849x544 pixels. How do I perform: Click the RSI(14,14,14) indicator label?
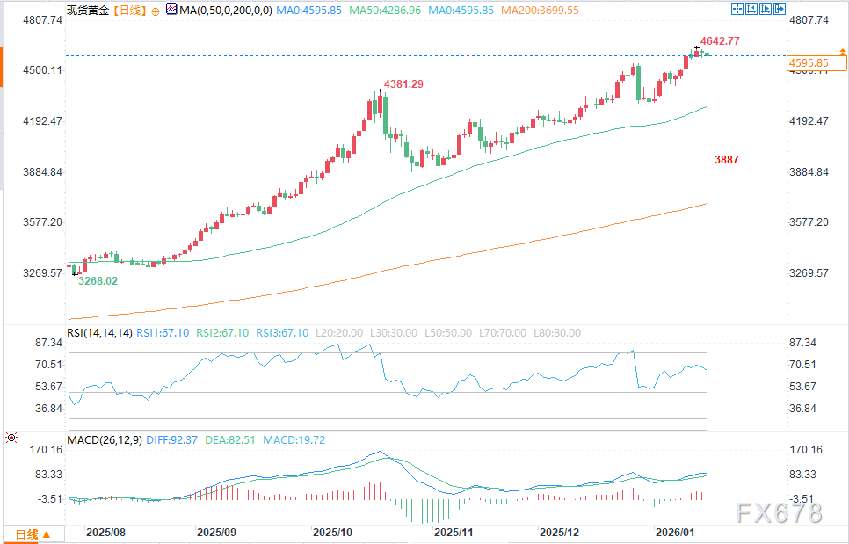(100, 332)
